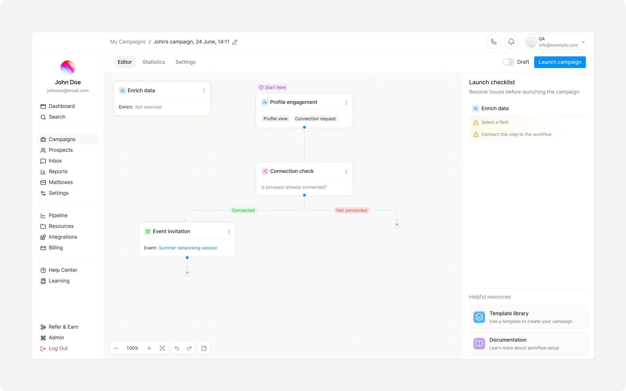This screenshot has width=626, height=391.
Task: Open Enrich data node options menu
Action: [204, 91]
